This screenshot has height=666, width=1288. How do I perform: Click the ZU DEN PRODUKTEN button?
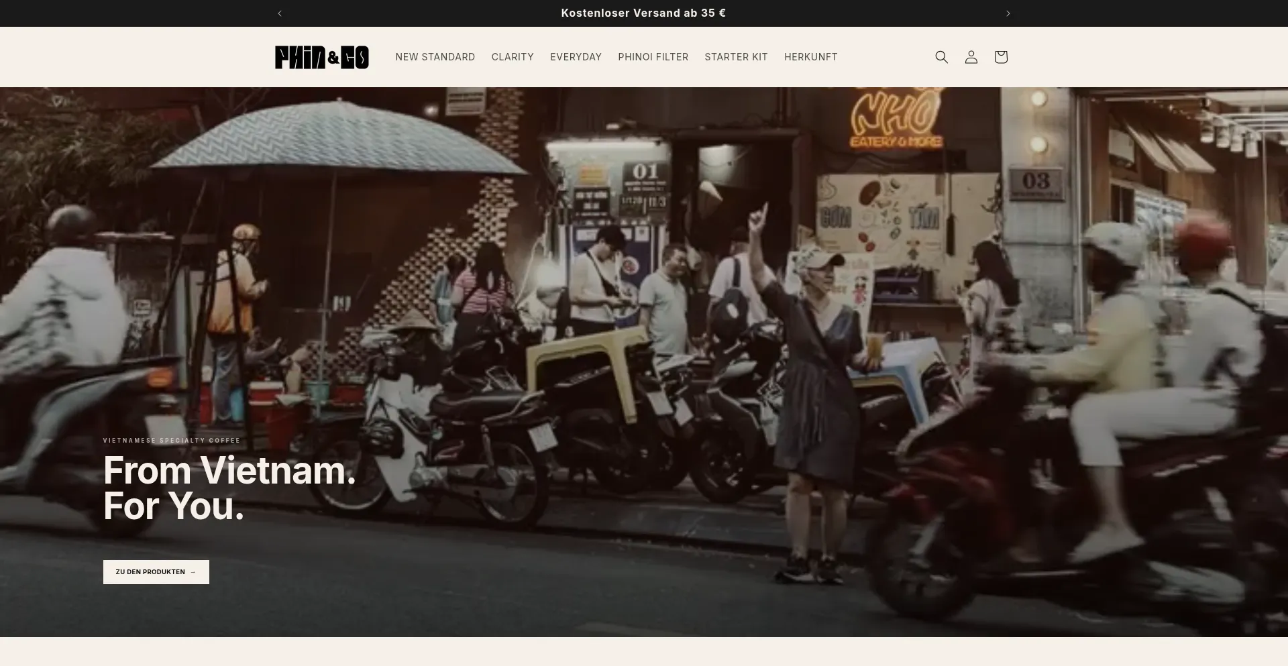[x=156, y=572]
